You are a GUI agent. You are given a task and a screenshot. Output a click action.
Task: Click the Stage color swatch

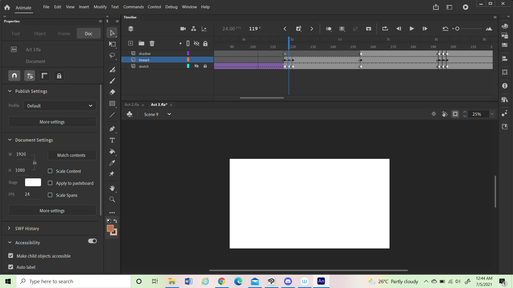pyautogui.click(x=33, y=182)
